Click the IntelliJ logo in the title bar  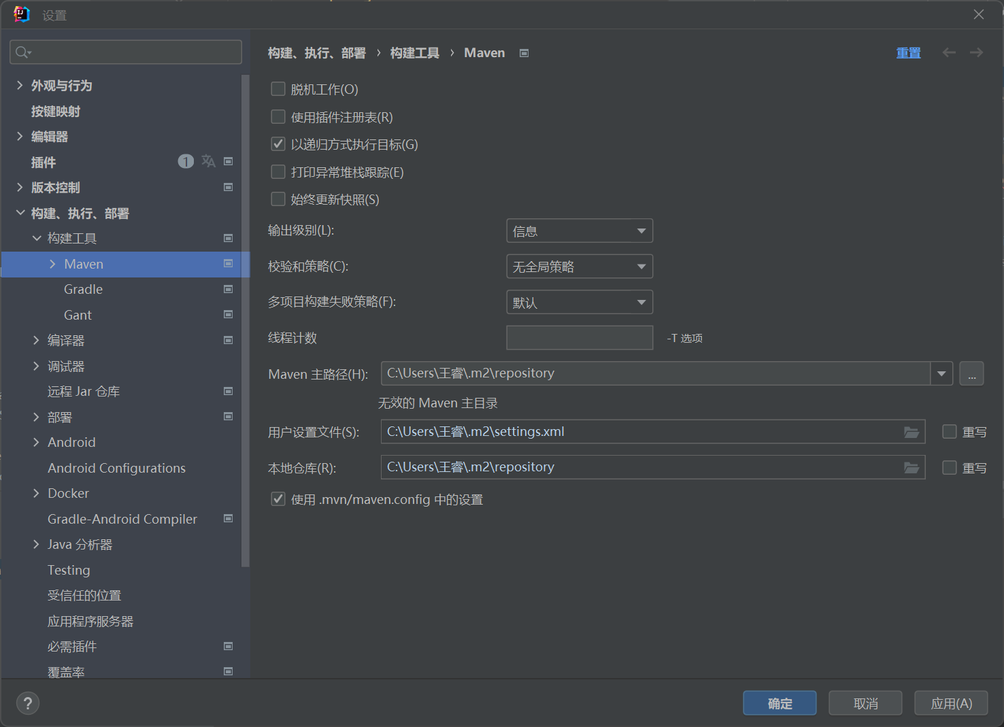pos(22,14)
